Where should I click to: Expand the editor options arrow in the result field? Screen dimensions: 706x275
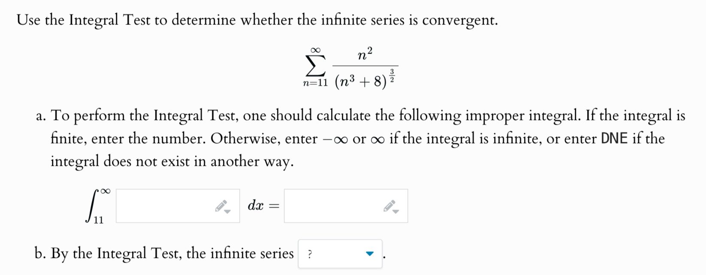click(395, 211)
